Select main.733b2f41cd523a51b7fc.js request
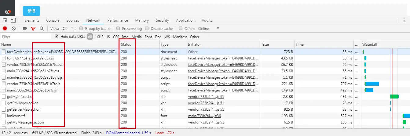410x136 pixels. coord(205,90)
